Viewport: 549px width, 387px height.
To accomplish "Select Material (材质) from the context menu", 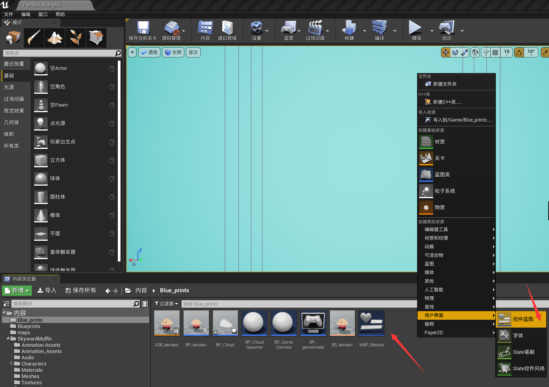I will click(439, 142).
